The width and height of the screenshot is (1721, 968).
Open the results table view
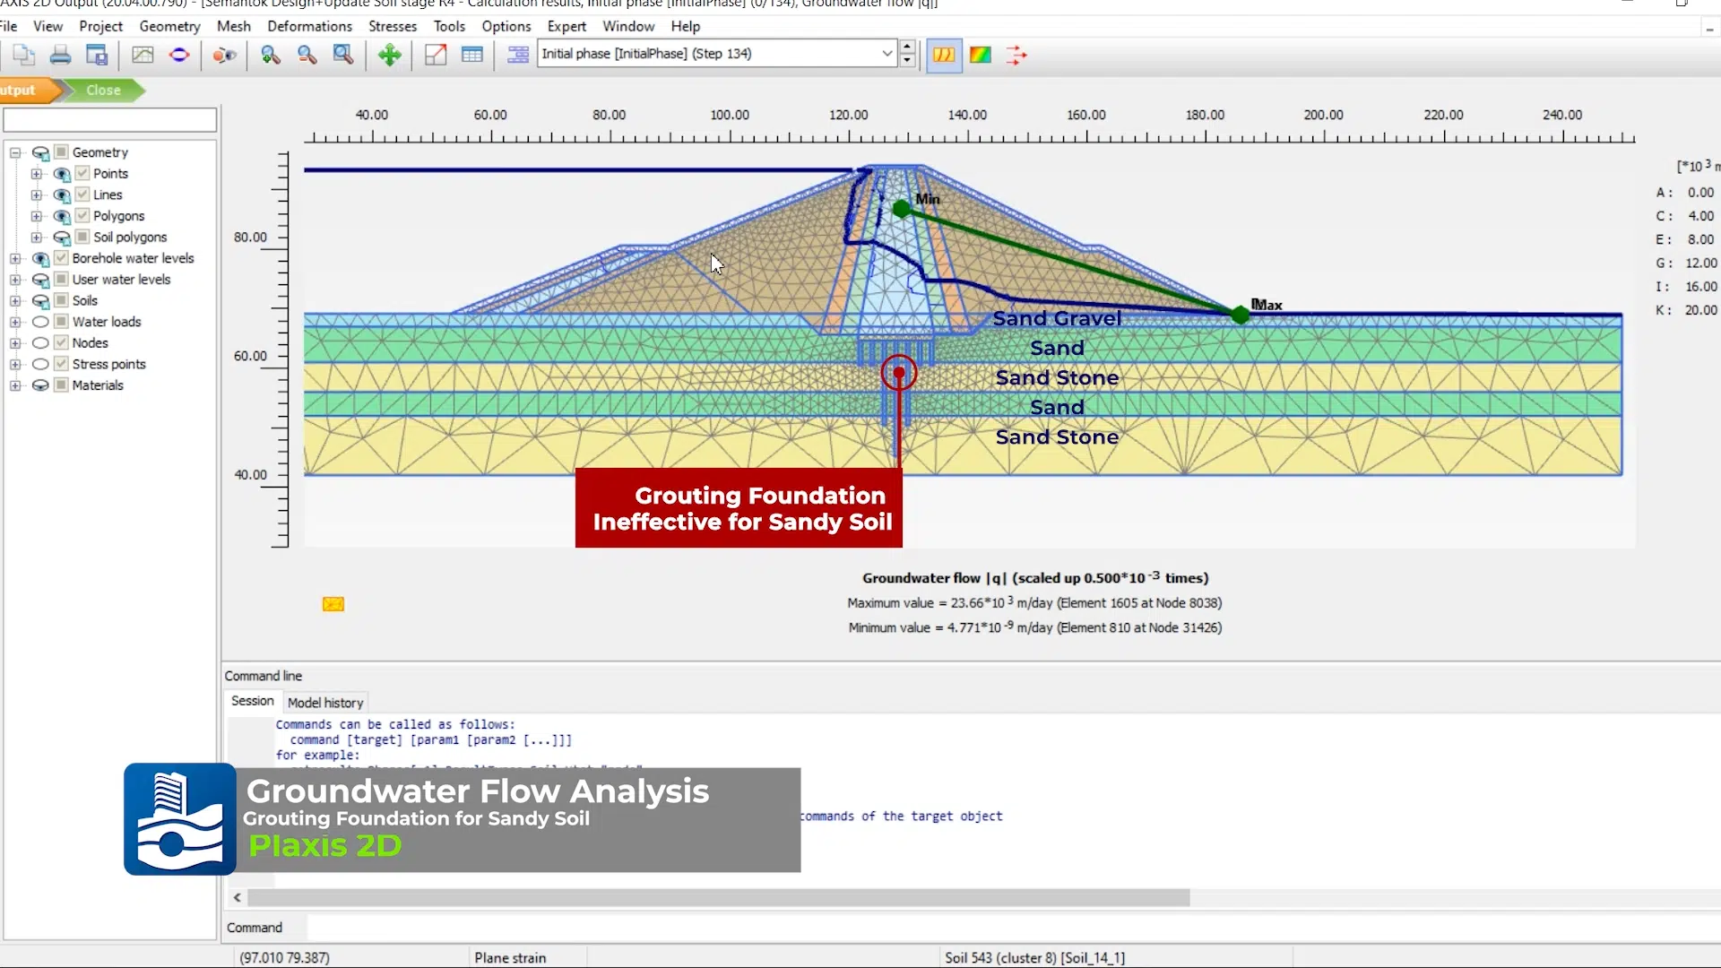tap(472, 55)
